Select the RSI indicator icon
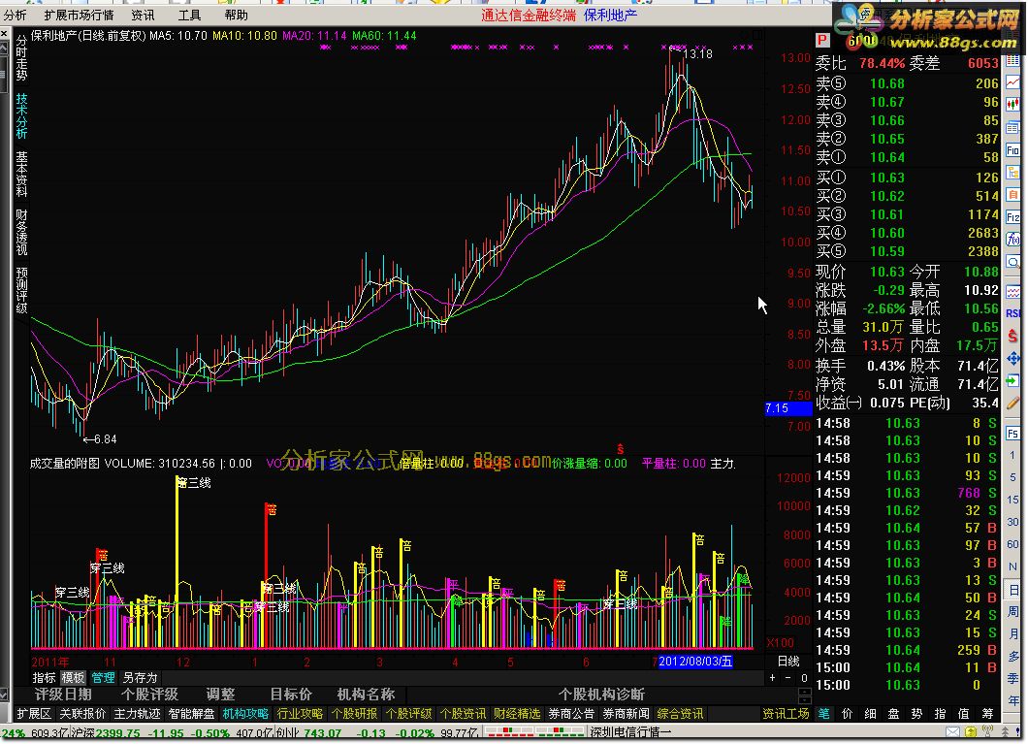This screenshot has height=744, width=1028. click(x=1012, y=313)
